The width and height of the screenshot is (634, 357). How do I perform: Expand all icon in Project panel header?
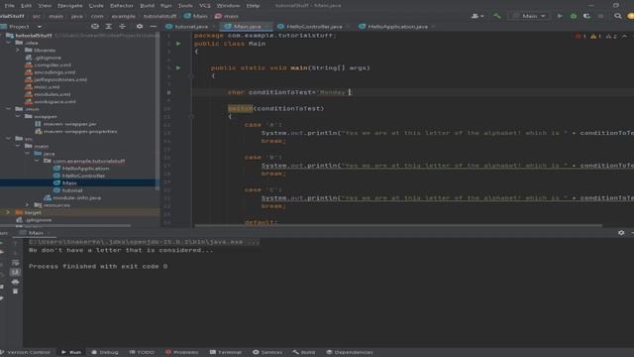tap(109, 27)
